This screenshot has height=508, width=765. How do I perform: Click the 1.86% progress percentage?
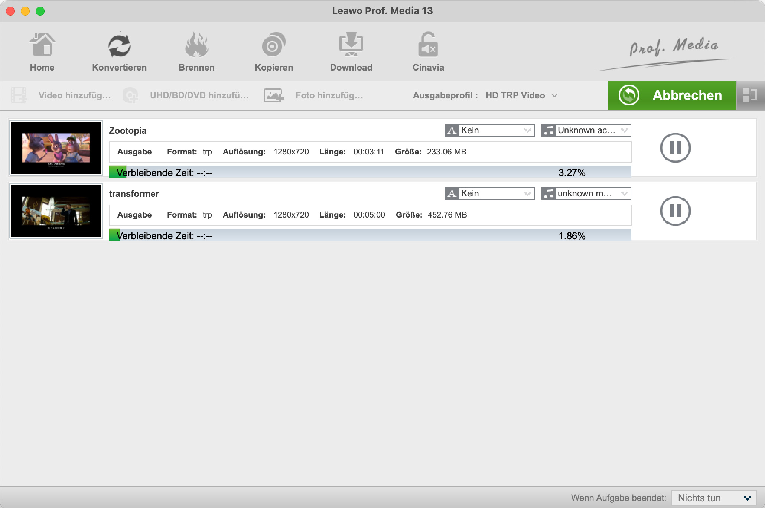pyautogui.click(x=572, y=236)
